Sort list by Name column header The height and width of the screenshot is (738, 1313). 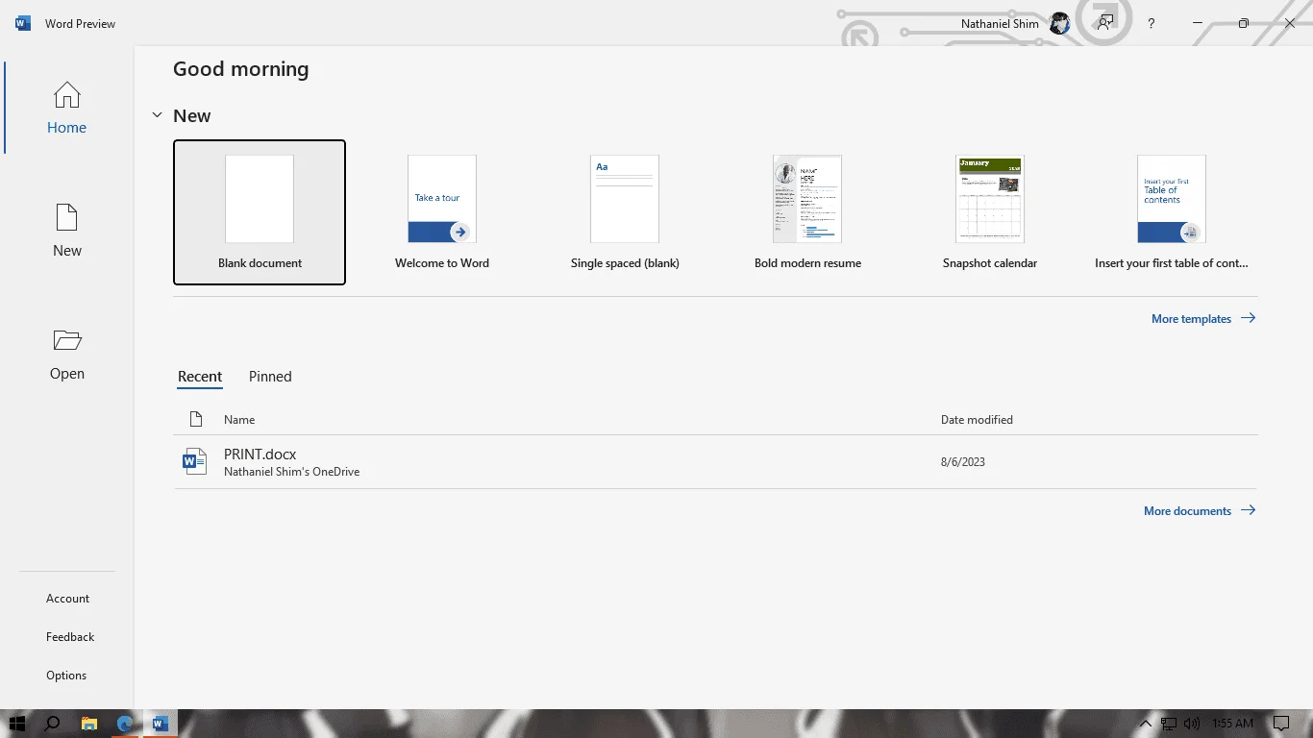pyautogui.click(x=239, y=420)
